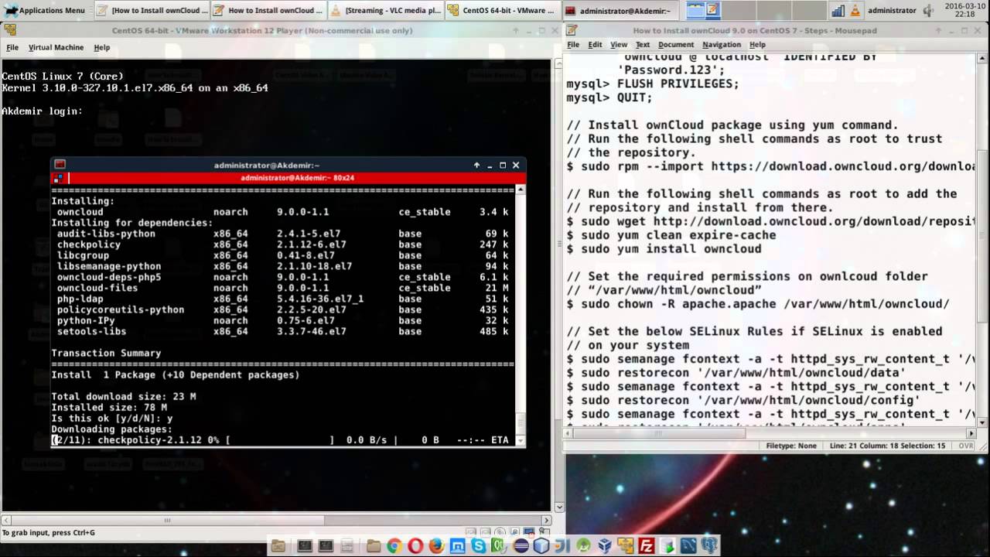990x557 pixels.
Task: Click the administrator user name in panel
Action: pyautogui.click(x=892, y=10)
